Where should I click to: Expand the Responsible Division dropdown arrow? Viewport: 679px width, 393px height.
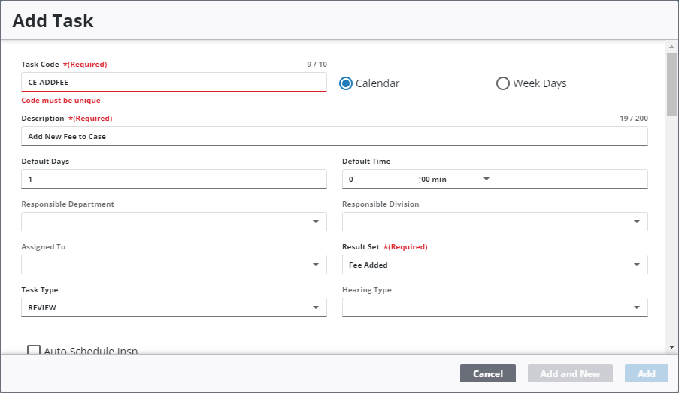tap(636, 222)
